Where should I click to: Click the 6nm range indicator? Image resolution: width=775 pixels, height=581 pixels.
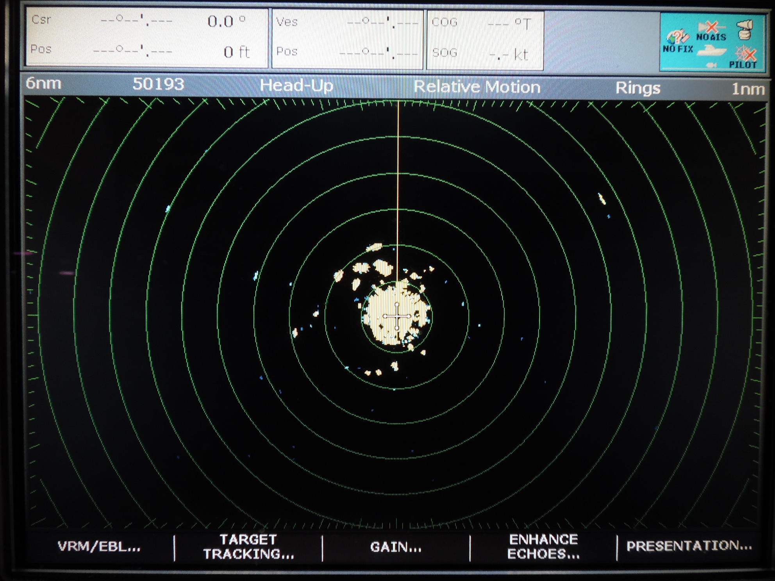(x=43, y=83)
